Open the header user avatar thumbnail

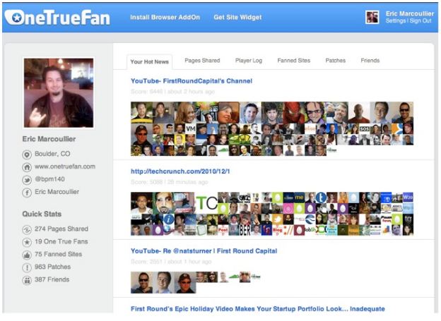point(372,17)
